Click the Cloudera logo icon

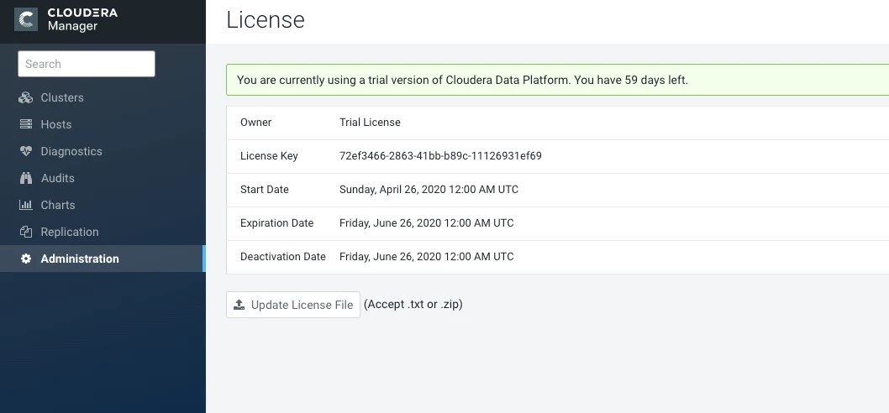click(x=25, y=19)
